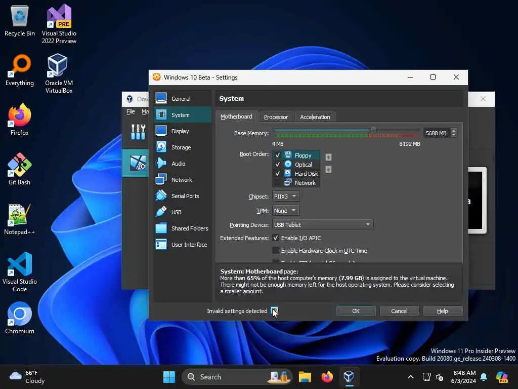The height and width of the screenshot is (389, 518).
Task: Open Everything search desktop shortcut
Action: pyautogui.click(x=20, y=70)
